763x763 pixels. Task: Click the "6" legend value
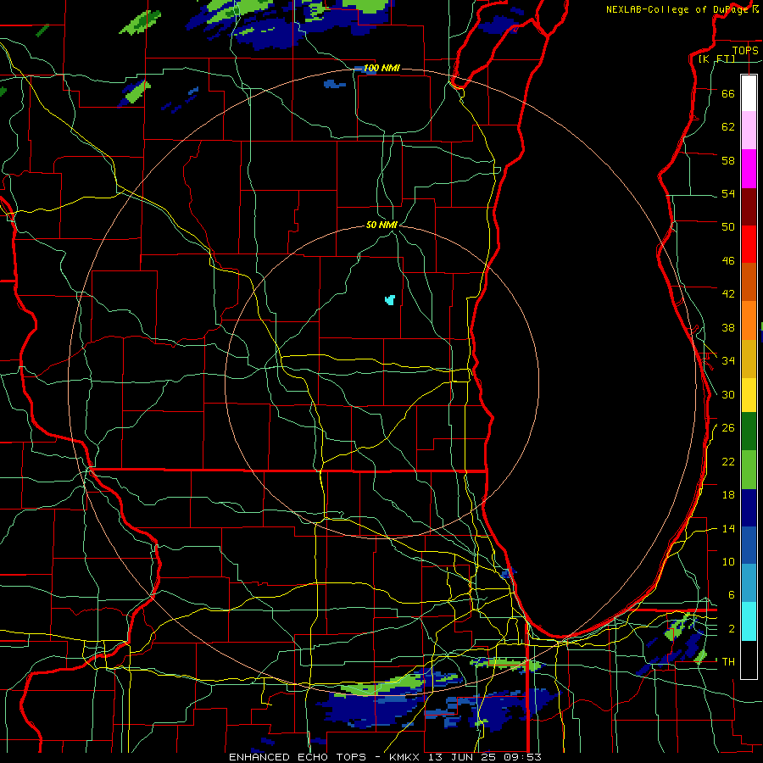pos(732,594)
